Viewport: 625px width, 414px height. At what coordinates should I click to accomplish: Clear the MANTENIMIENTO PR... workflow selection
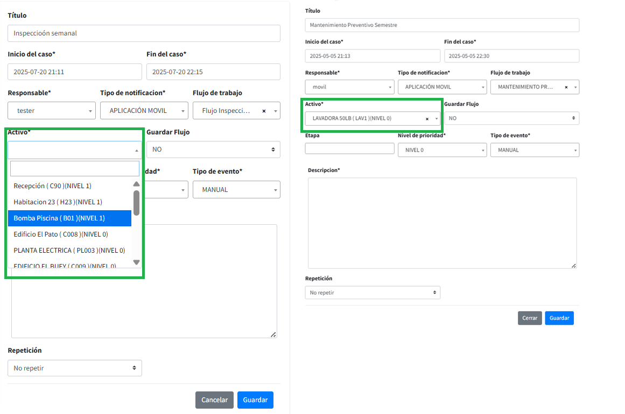pyautogui.click(x=566, y=87)
